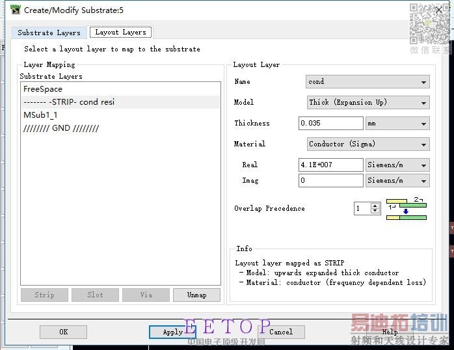The width and height of the screenshot is (454, 350).
Task: Click the Cancel button
Action: [281, 332]
